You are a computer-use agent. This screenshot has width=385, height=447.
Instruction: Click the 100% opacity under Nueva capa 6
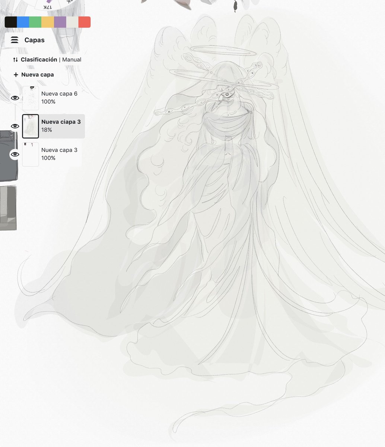48,102
